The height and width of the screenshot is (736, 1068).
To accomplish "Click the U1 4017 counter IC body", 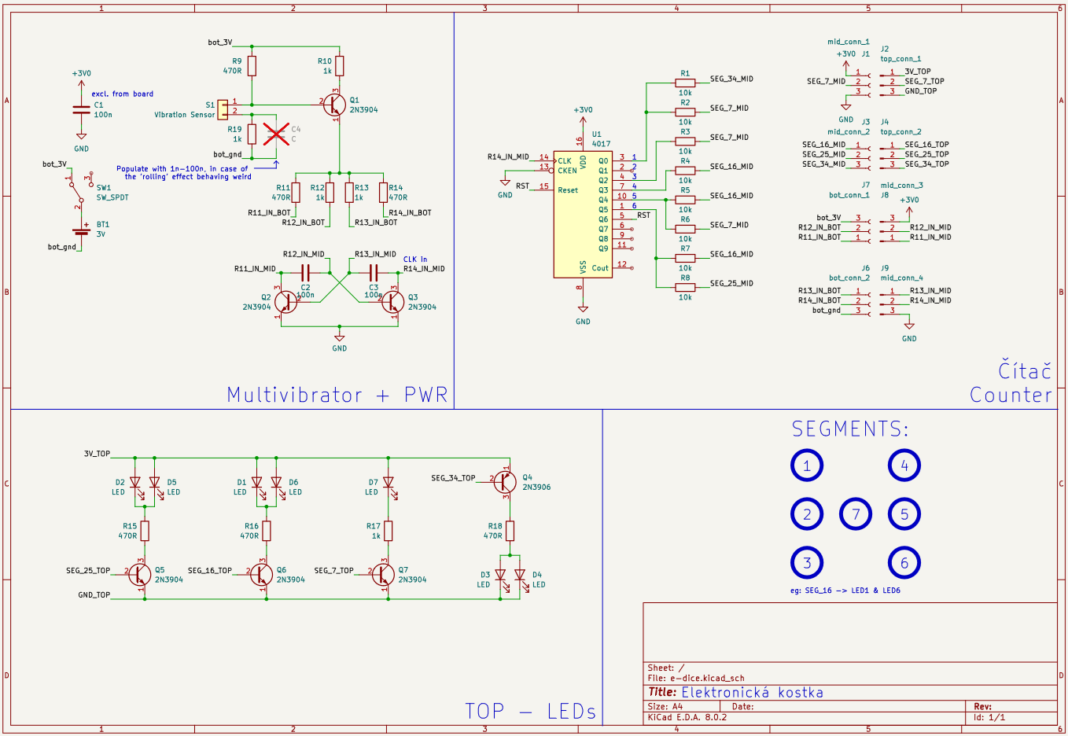I will pos(582,215).
